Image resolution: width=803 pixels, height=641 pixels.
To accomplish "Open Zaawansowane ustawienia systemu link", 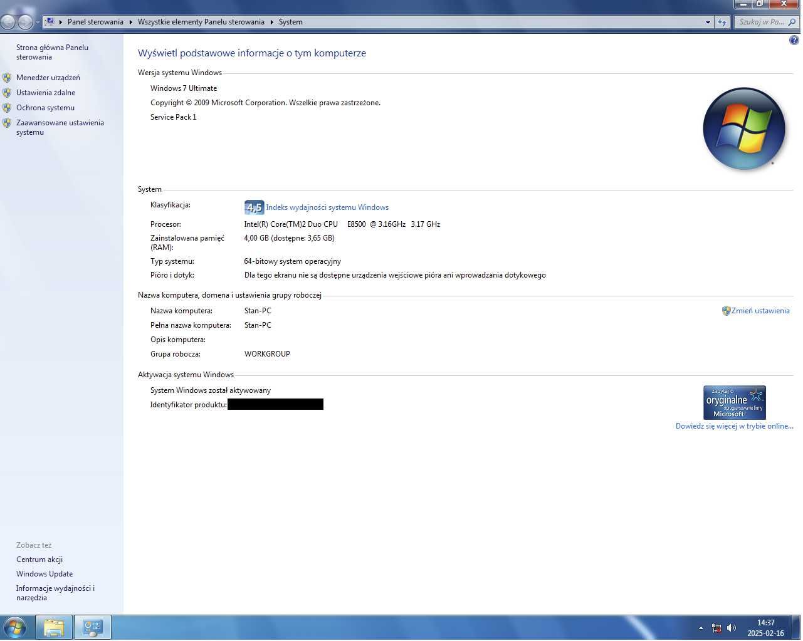I will pyautogui.click(x=60, y=127).
